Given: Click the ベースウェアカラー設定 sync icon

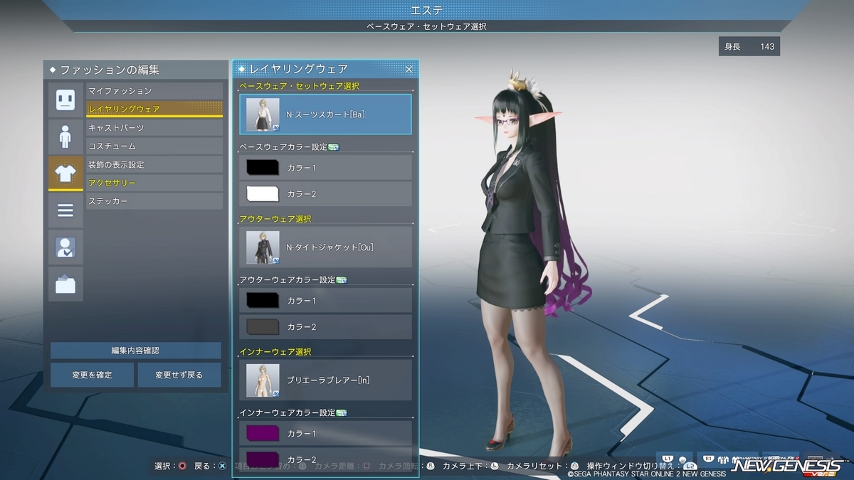Looking at the screenshot, I should [334, 147].
